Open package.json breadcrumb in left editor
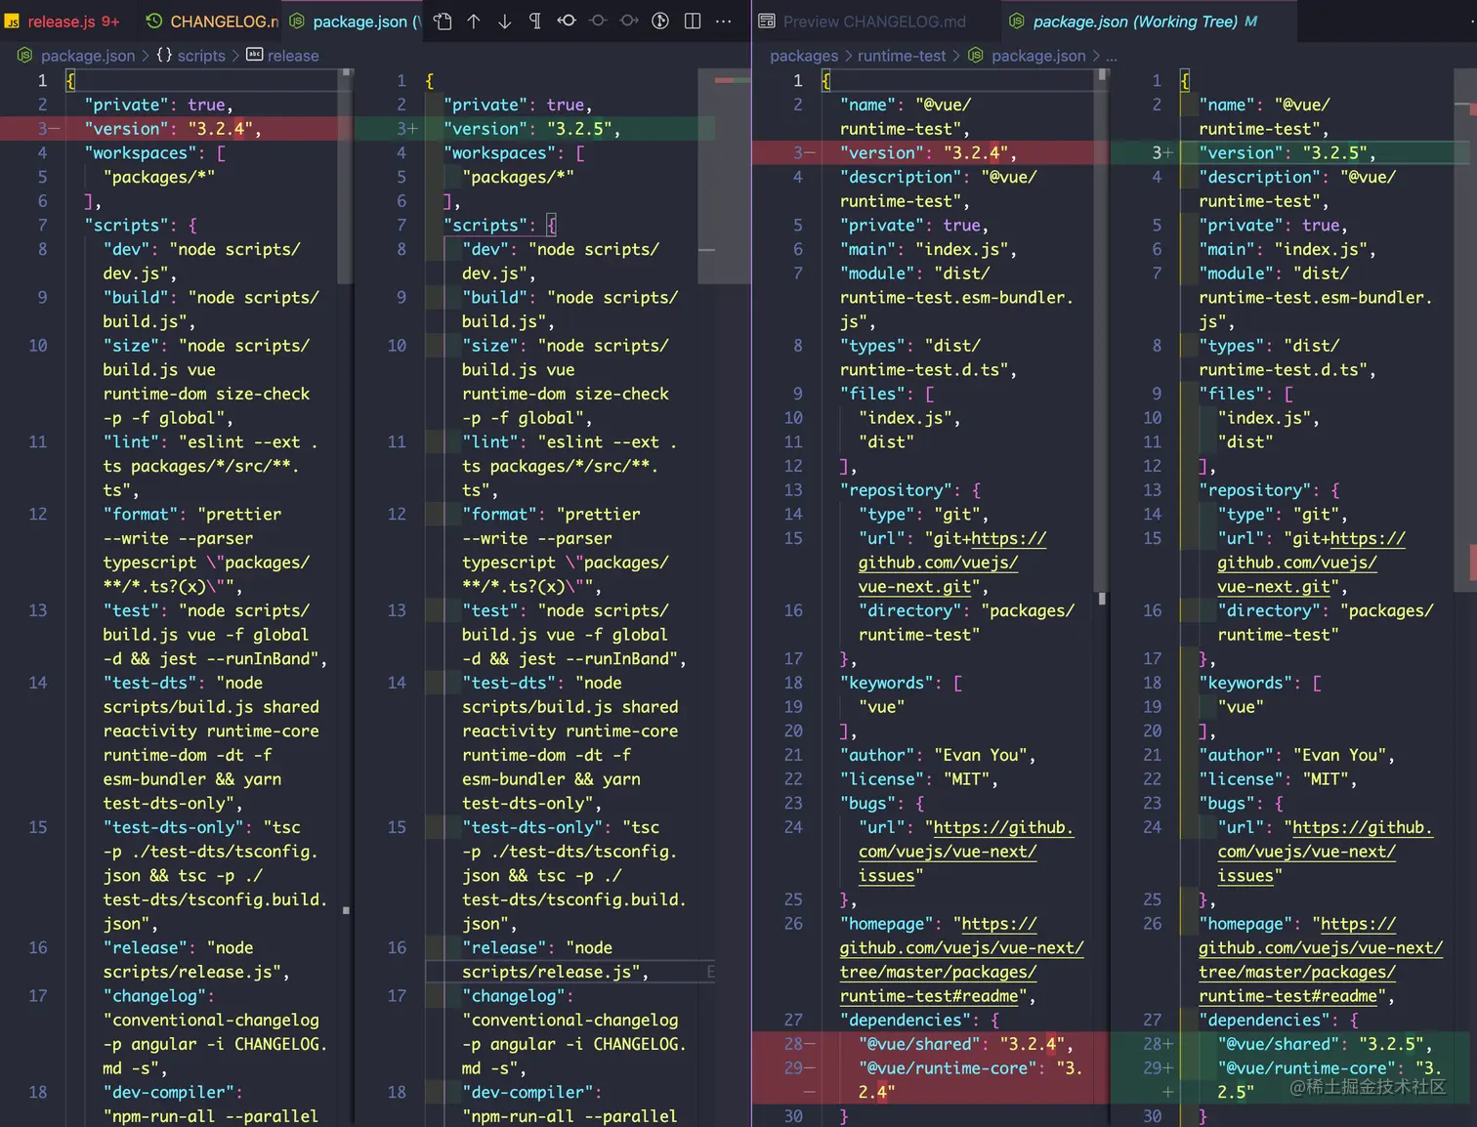Image resolution: width=1477 pixels, height=1127 pixels. (x=88, y=56)
